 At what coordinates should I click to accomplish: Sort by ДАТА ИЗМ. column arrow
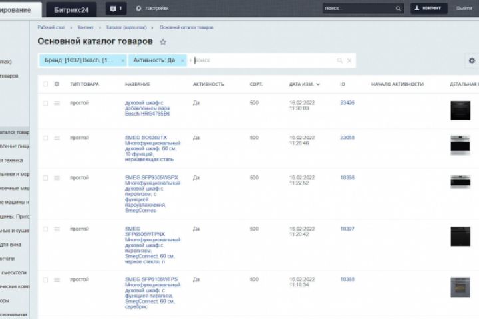[x=318, y=84]
